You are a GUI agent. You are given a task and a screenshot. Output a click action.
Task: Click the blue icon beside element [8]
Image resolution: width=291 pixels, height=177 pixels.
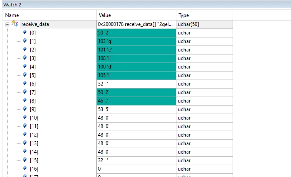point(25,100)
